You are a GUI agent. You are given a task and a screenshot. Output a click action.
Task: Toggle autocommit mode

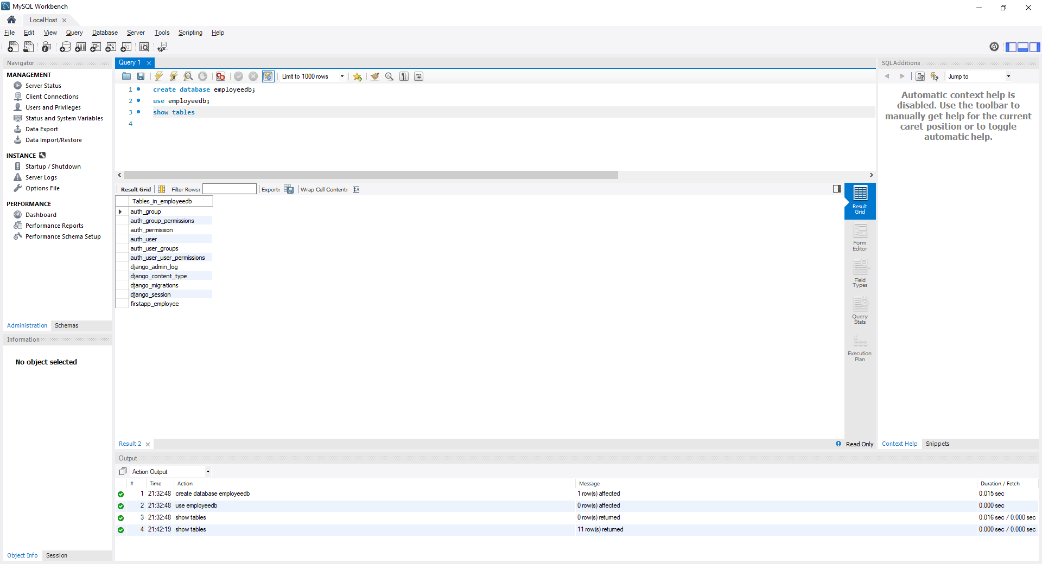click(268, 76)
